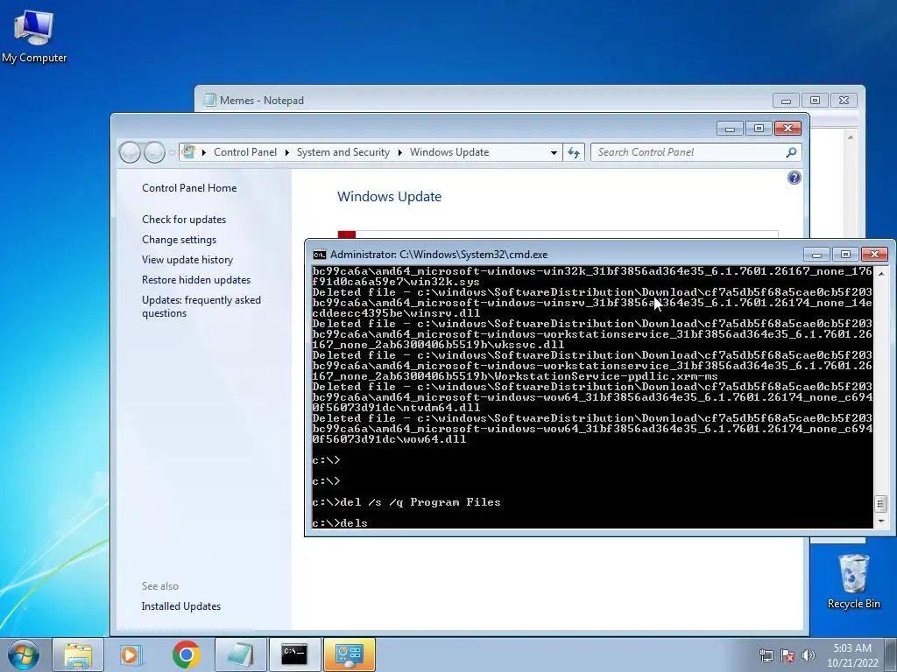The width and height of the screenshot is (897, 672).
Task: Click the Control Panel forward arrow
Action: click(154, 152)
